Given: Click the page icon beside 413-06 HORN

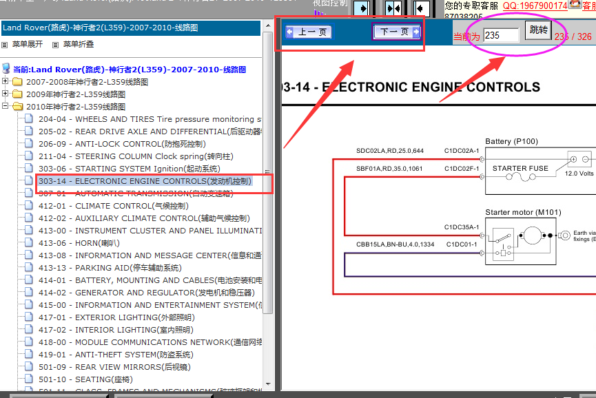Looking at the screenshot, I should pyautogui.click(x=28, y=242).
